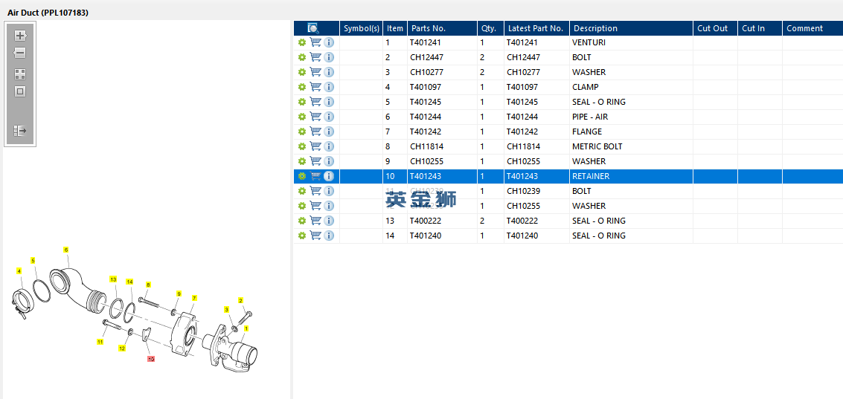Click CH10239 in the Latest Part No. column
The height and width of the screenshot is (399, 843).
click(x=523, y=191)
